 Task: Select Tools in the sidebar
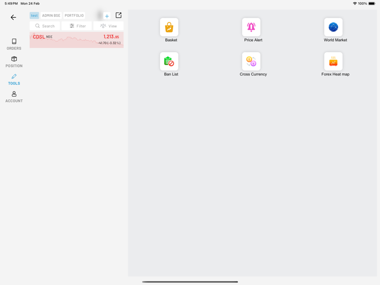tap(14, 80)
